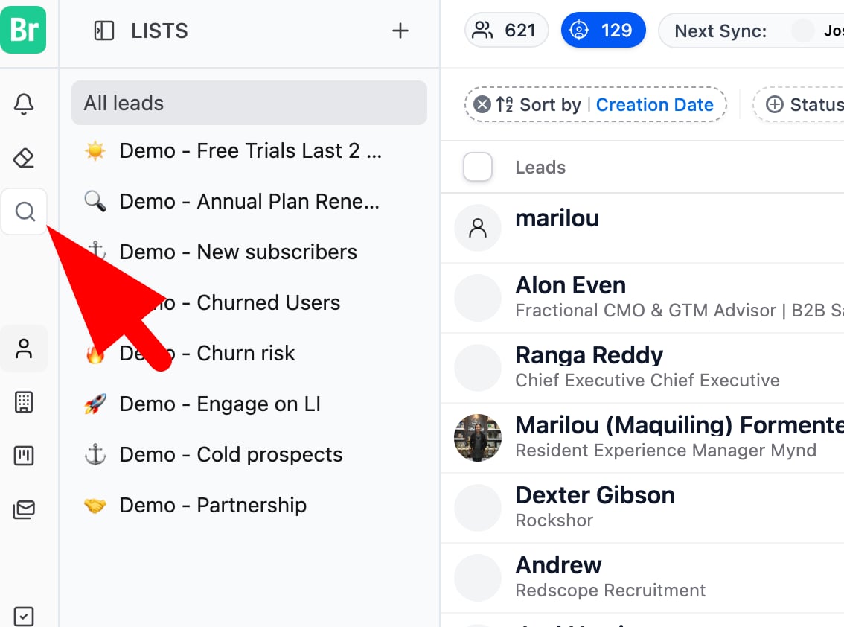Screen dimensions: 844x627
Task: Open the search magnifier in sidebar
Action: (x=25, y=211)
